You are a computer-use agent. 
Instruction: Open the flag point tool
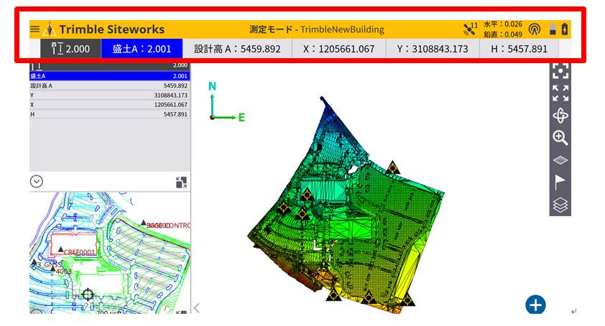point(560,182)
